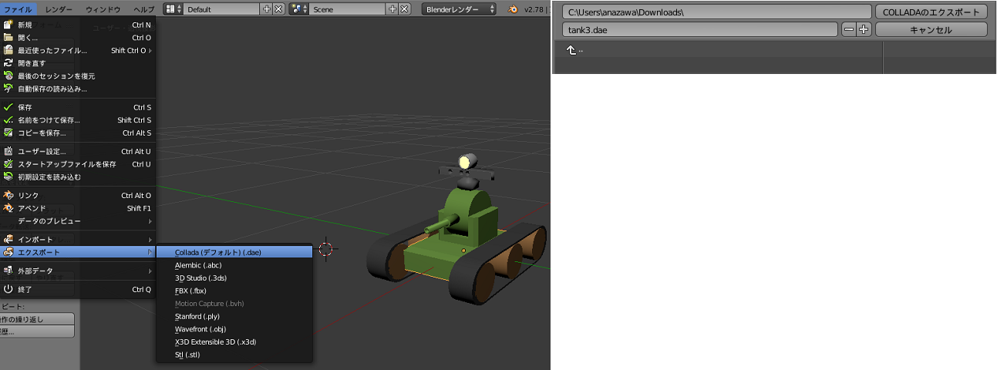Decrement file number with minus button
Screen dimensions: 997x370
pos(848,30)
